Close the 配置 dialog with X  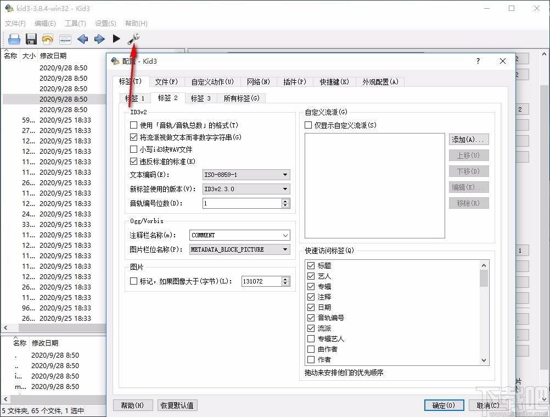(x=503, y=61)
